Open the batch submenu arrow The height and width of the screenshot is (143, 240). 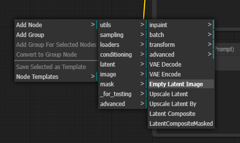tap(210, 34)
